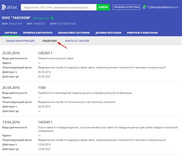The height and width of the screenshot is (156, 182).
Task: Click Федеральная служба по техническому и экспортному контролю
Action: tap(76, 102)
